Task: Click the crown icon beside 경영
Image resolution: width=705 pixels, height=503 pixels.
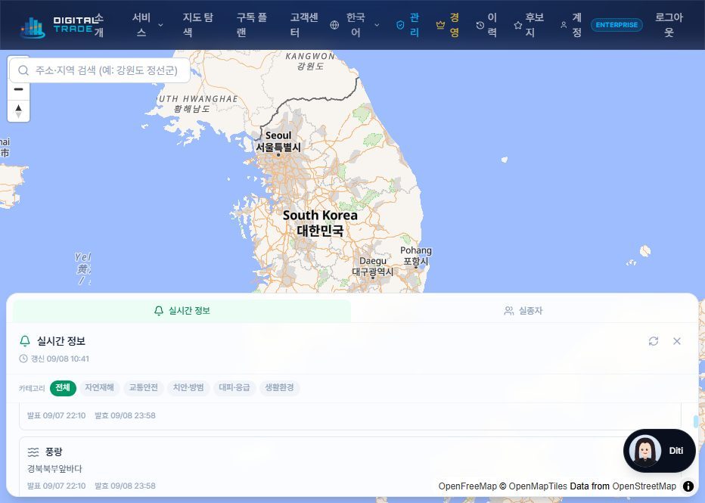Action: tap(440, 25)
